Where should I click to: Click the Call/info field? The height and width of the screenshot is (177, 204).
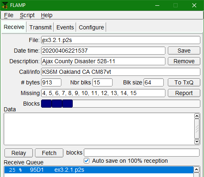[121, 72]
